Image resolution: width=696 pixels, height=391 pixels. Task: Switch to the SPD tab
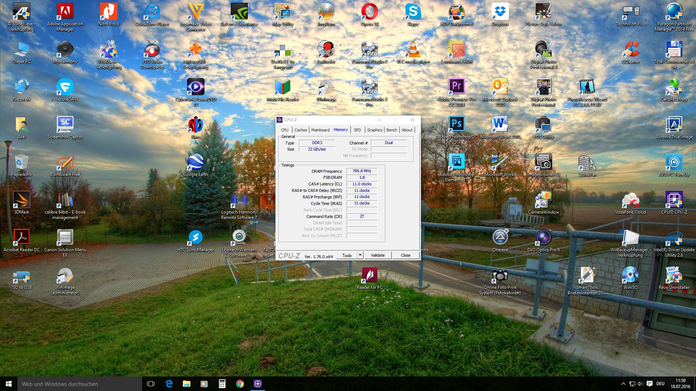coord(357,130)
